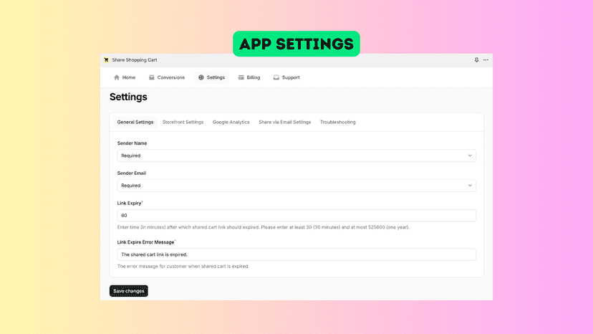The width and height of the screenshot is (593, 334).
Task: Navigate to Billing
Action: tap(249, 77)
